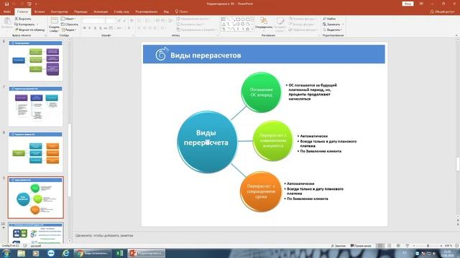Switch to the Design (Конструктор) tab
Screen dimensions: 460x258
(59, 11)
